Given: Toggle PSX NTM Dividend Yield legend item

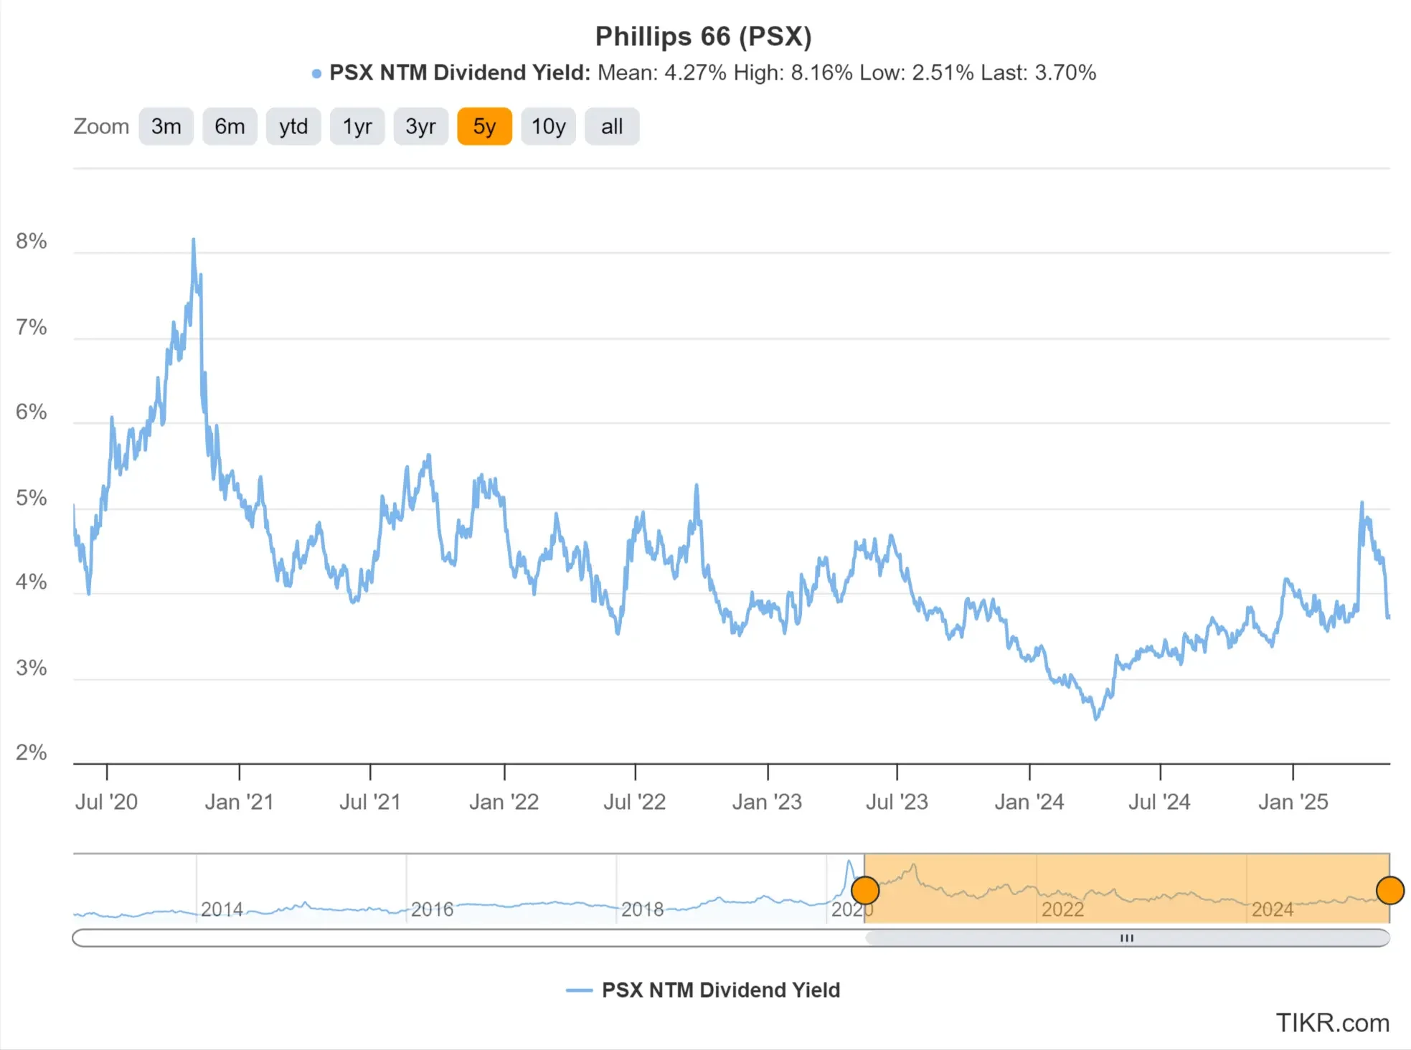Looking at the screenshot, I should pyautogui.click(x=703, y=990).
